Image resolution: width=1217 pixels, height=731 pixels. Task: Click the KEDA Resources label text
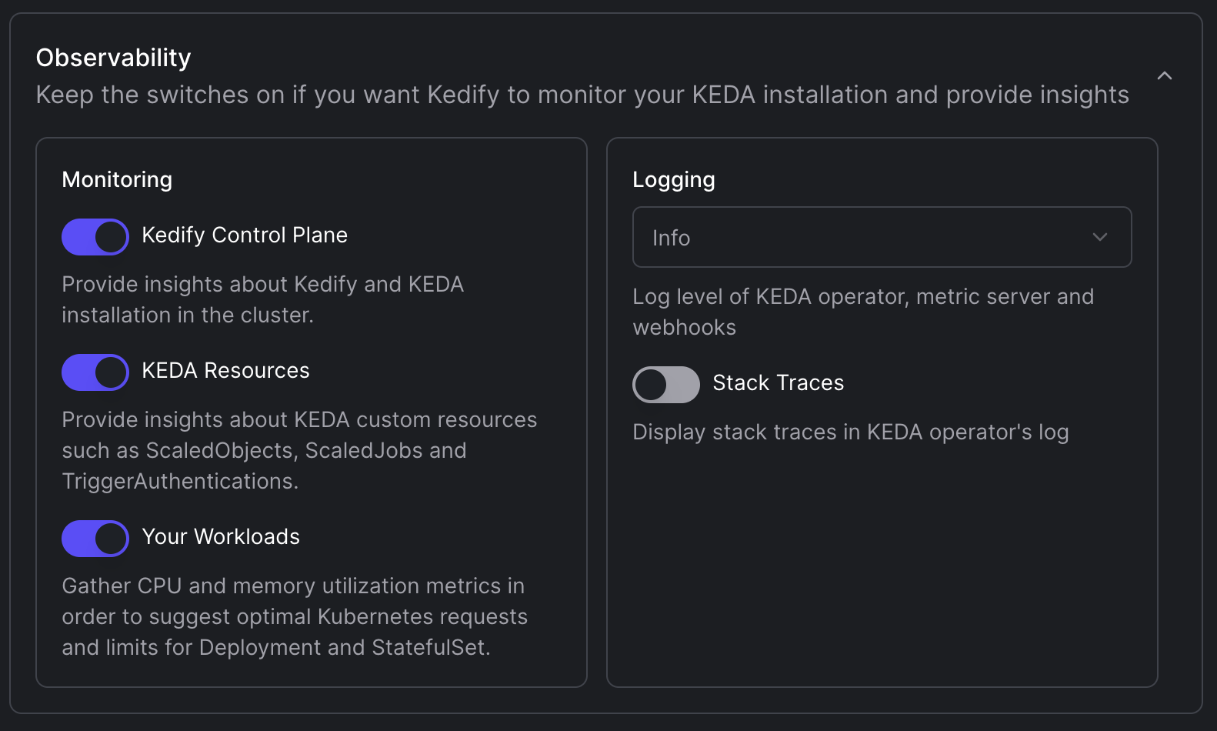point(225,371)
